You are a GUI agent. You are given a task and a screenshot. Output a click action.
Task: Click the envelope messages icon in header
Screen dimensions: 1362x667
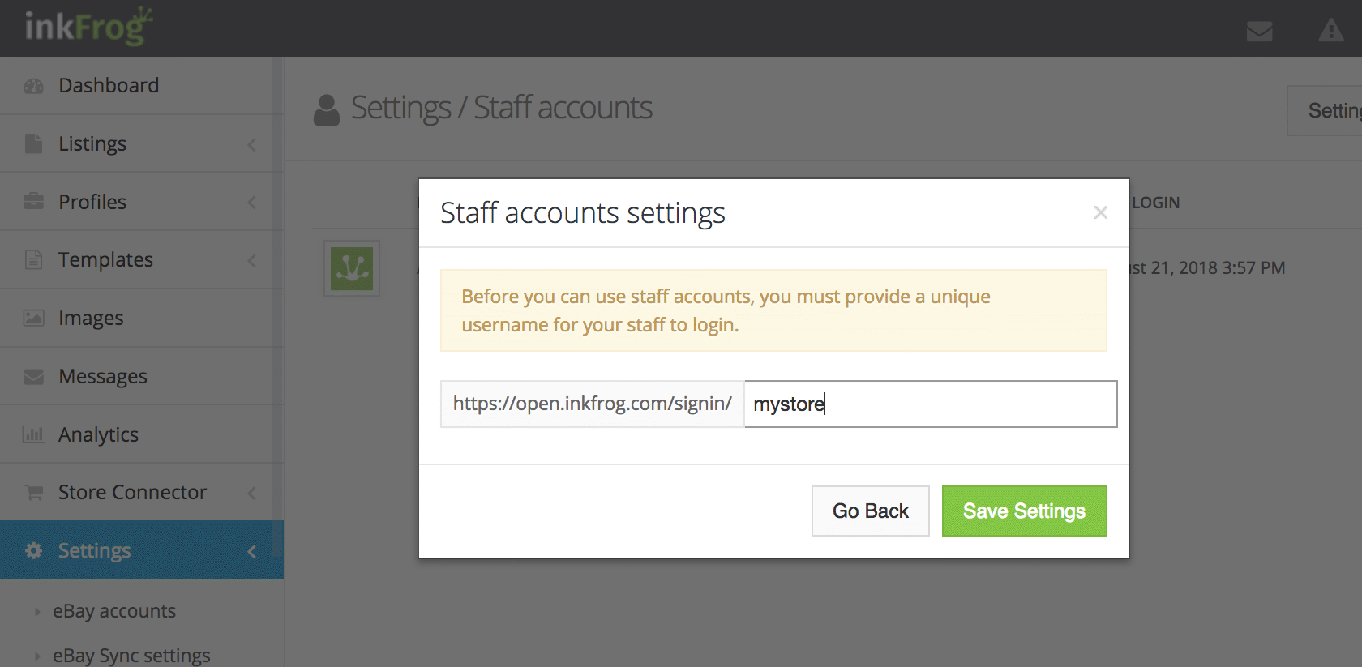tap(1259, 32)
